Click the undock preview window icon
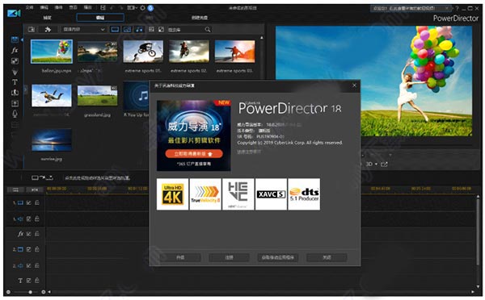The height and width of the screenshot is (300, 485). point(384,165)
